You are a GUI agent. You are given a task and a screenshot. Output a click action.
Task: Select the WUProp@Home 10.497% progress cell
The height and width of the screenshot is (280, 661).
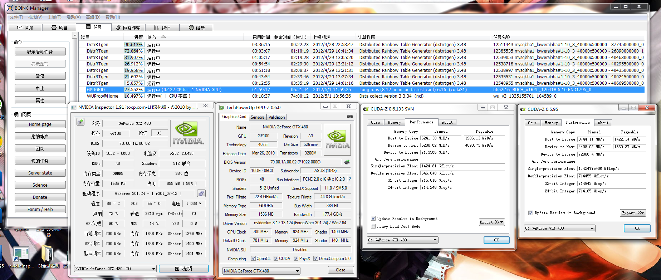[x=134, y=96]
